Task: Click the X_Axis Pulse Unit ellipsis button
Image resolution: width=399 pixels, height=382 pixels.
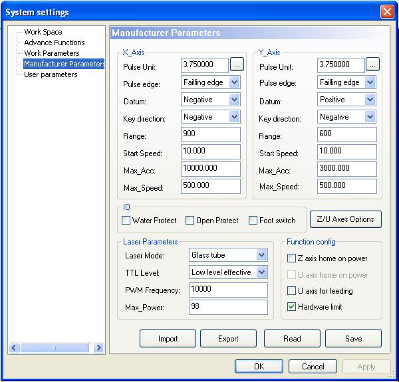Action: pyautogui.click(x=237, y=65)
